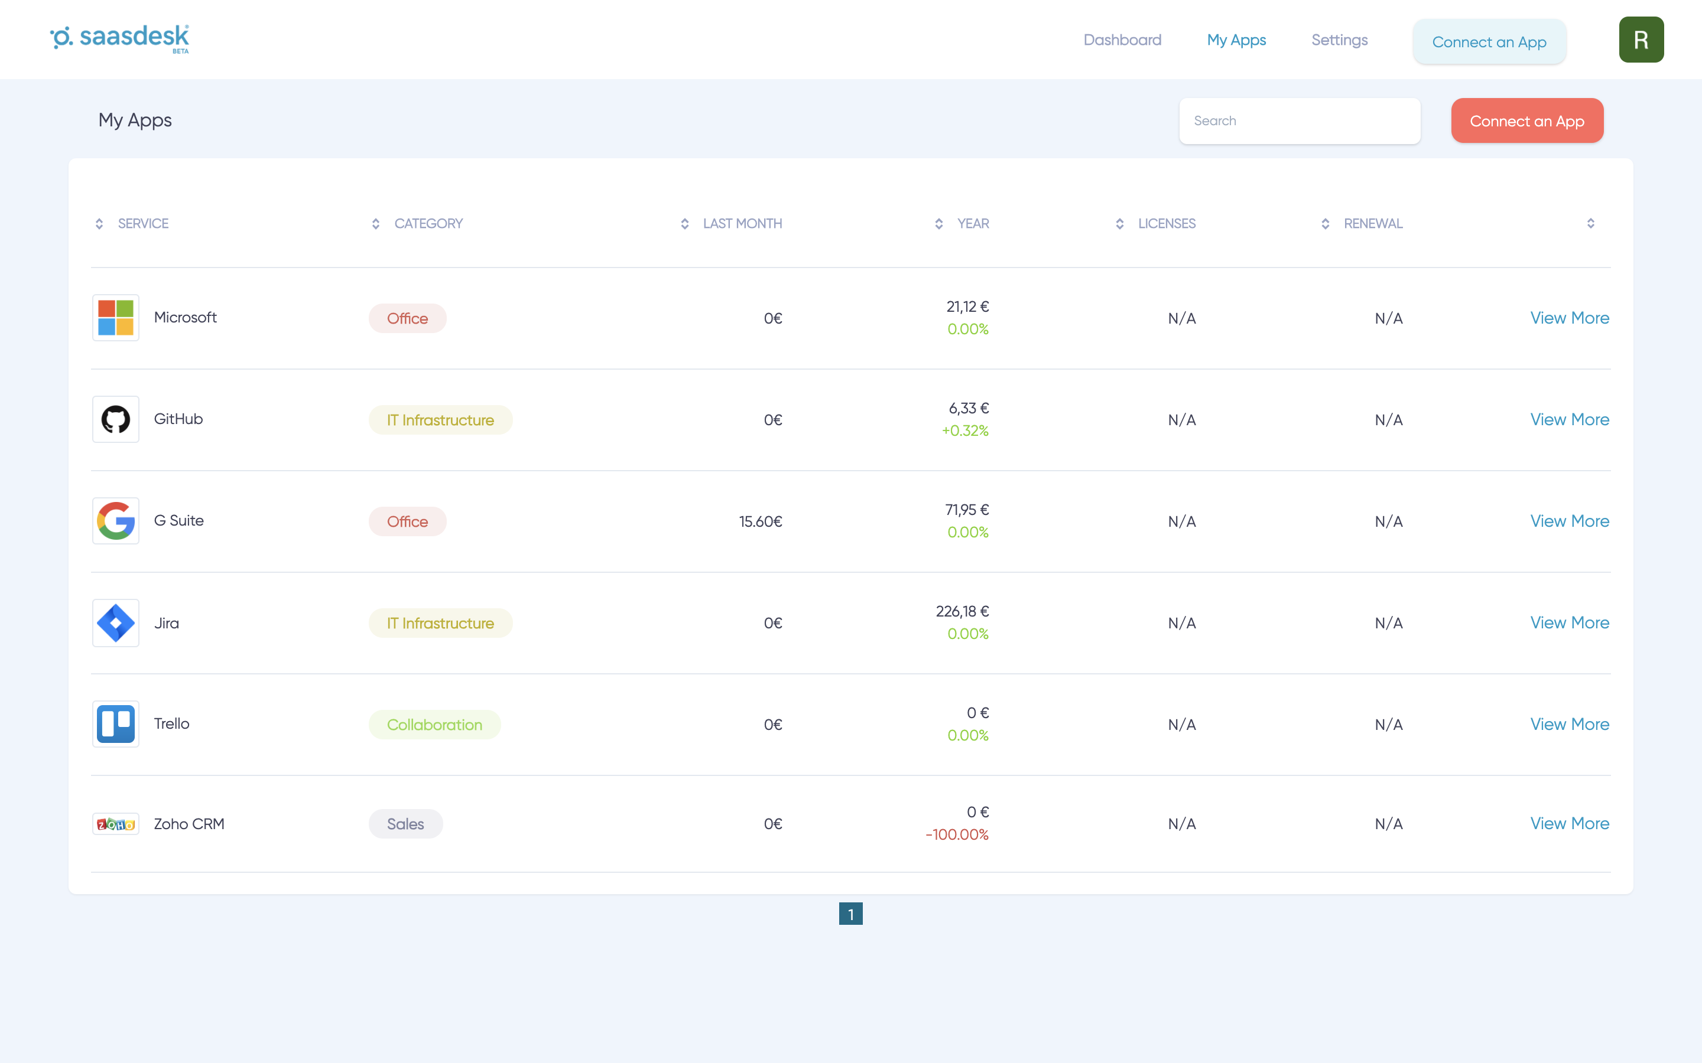Sort by Year column arrows
Image resolution: width=1702 pixels, height=1063 pixels.
click(x=938, y=224)
